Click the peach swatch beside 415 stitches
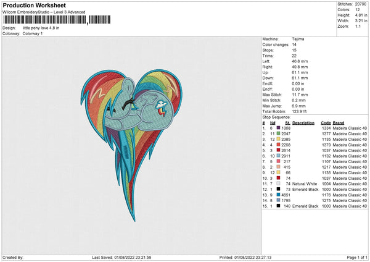The width and height of the screenshot is (370, 262). pos(279,167)
